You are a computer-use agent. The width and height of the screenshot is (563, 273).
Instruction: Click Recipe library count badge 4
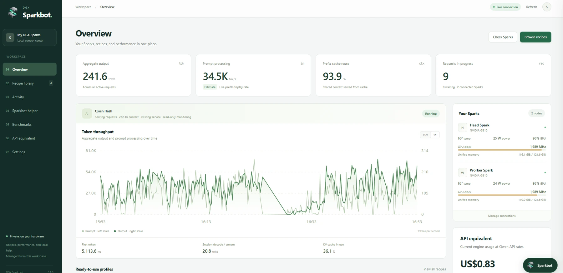(51, 83)
